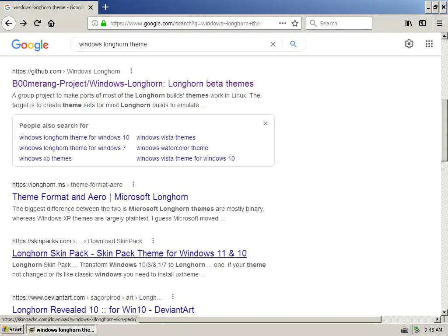Image resolution: width=448 pixels, height=336 pixels.
Task: Search for windows xp themes
Action: (45, 158)
